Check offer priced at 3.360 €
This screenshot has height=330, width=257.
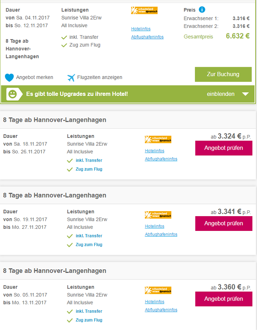[224, 299]
